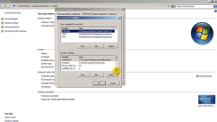Click shield icon beside Advanced system settings

(x=2, y=31)
